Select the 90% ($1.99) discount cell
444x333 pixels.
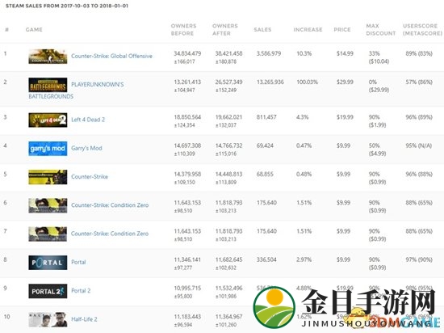[x=378, y=121]
